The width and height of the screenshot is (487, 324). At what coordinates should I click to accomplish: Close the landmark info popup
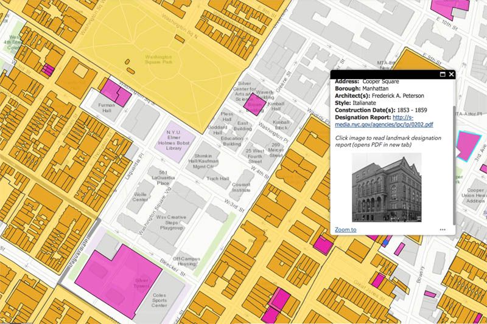451,74
